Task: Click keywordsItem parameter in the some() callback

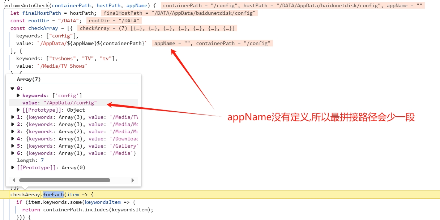Action: 103,202
